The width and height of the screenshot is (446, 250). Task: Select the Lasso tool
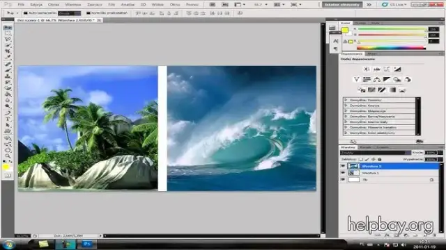pyautogui.click(x=8, y=39)
